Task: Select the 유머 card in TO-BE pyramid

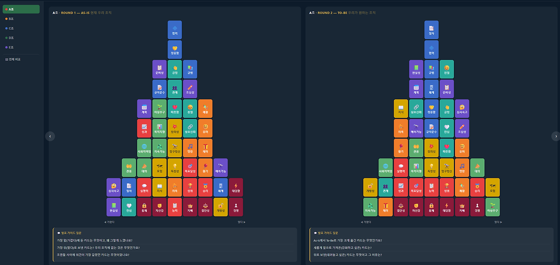Action: tap(462, 148)
